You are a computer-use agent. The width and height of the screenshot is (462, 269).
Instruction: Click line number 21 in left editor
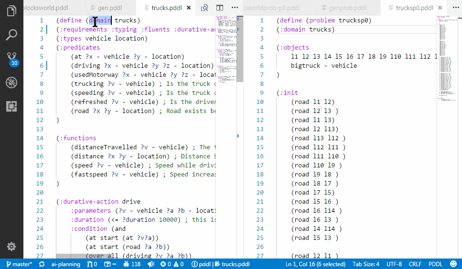tap(40, 201)
